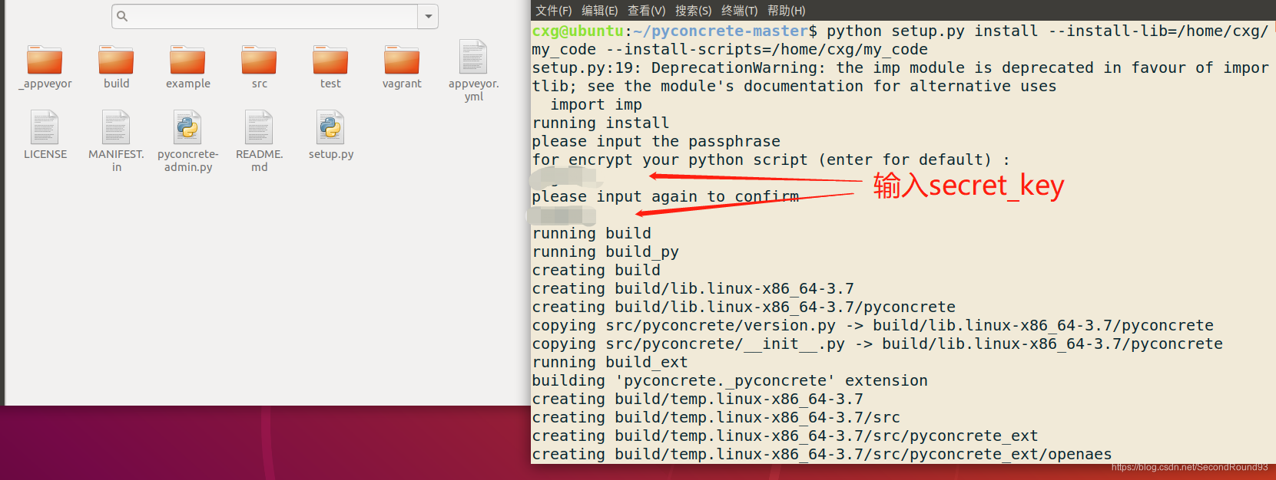
Task: Select the setup.py Python file icon
Action: point(330,127)
